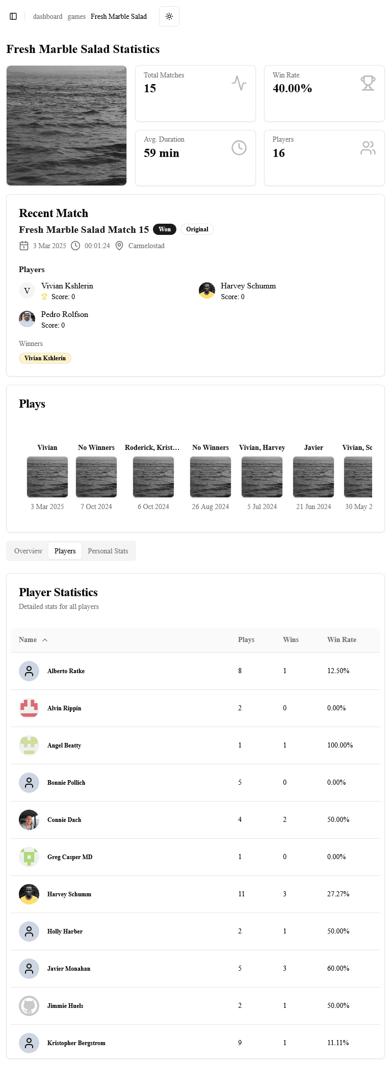The height and width of the screenshot is (1067, 391).
Task: Click the Avg. Duration clock icon
Action: [239, 148]
